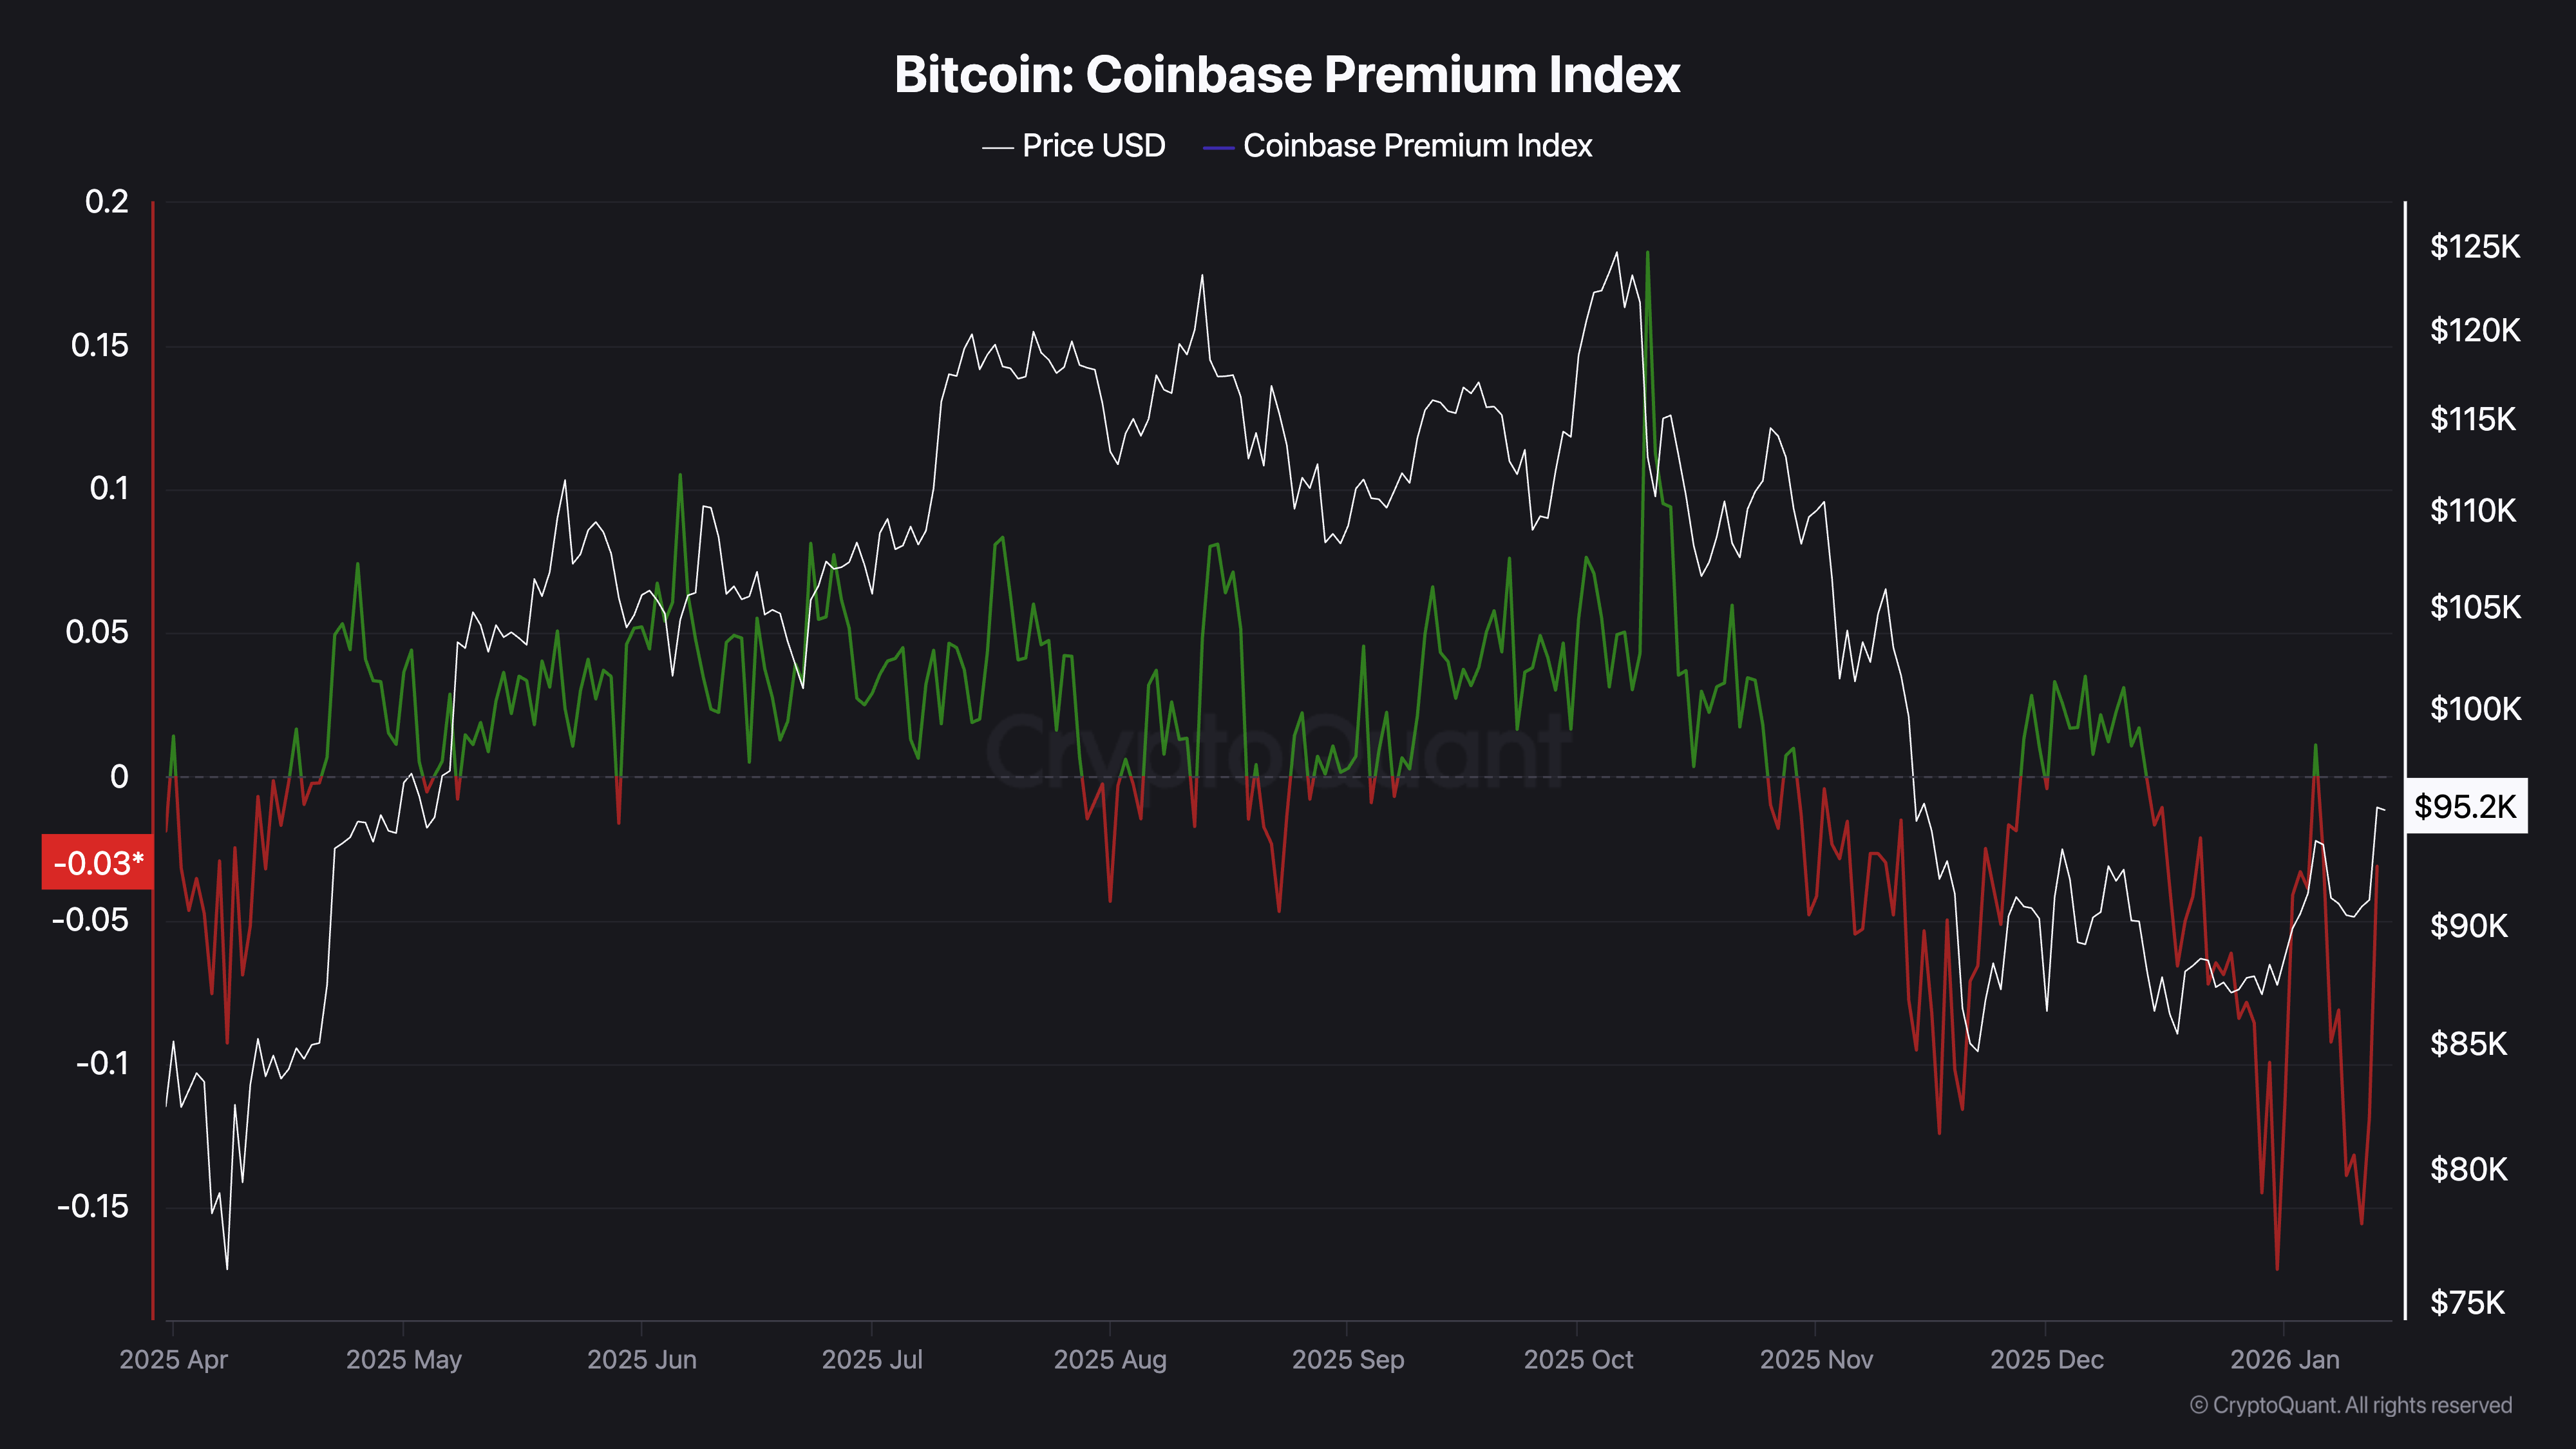Click the red -0.03* current value badge
Image resolution: width=2576 pixels, height=1449 pixels.
point(97,862)
